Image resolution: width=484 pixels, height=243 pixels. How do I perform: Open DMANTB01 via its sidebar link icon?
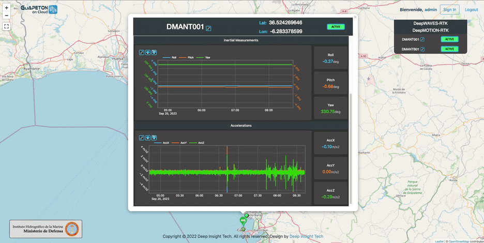[422, 49]
